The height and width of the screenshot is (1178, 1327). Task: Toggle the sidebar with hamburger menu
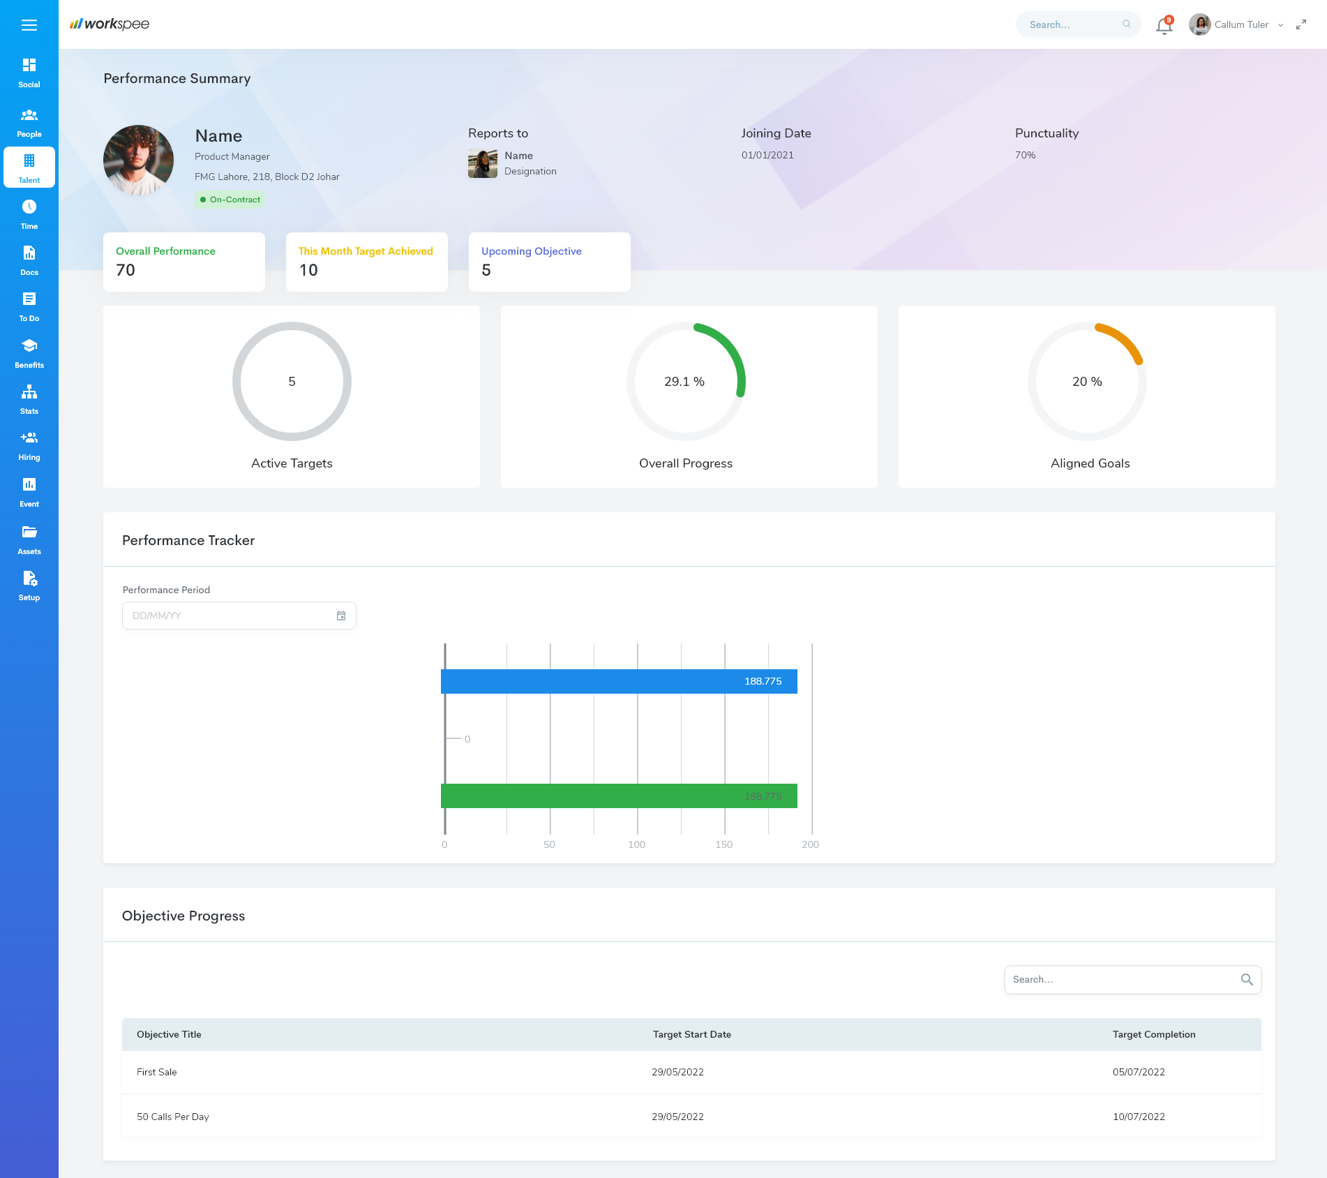pyautogui.click(x=29, y=24)
